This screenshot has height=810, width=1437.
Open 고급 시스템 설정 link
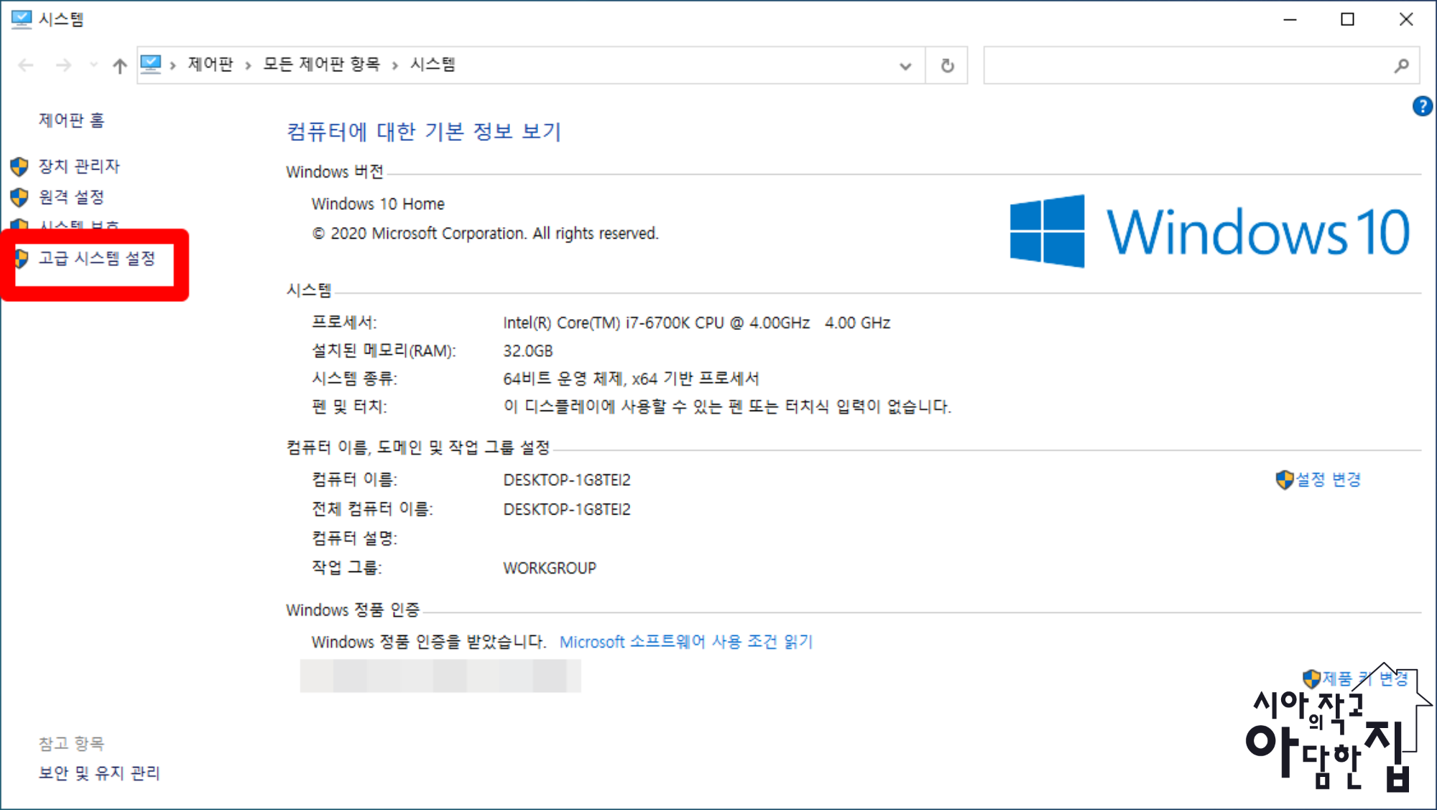(97, 258)
